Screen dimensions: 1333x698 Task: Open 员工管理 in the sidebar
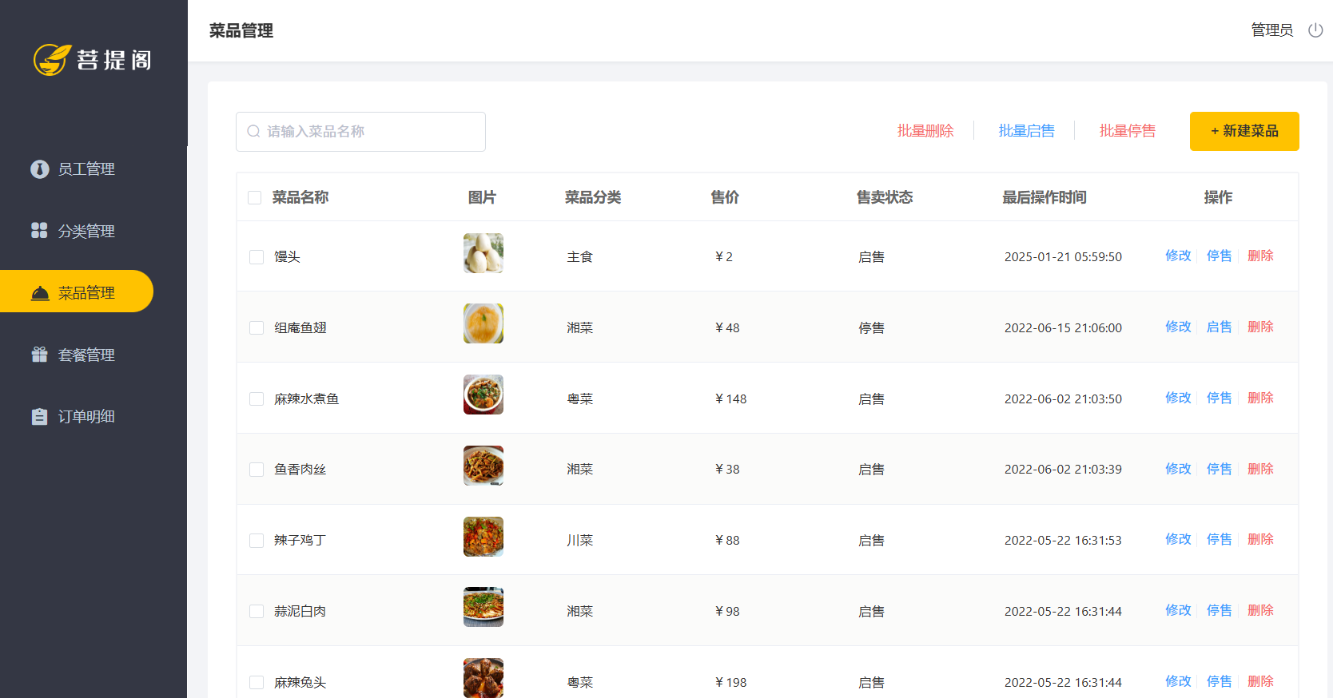pos(86,169)
